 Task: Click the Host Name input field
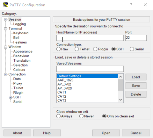pos(90,38)
